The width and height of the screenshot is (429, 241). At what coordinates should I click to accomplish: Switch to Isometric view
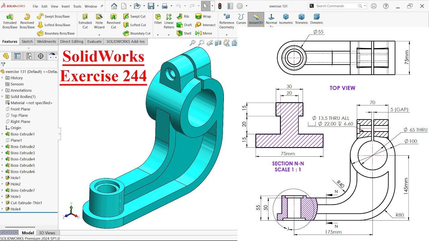click(286, 19)
